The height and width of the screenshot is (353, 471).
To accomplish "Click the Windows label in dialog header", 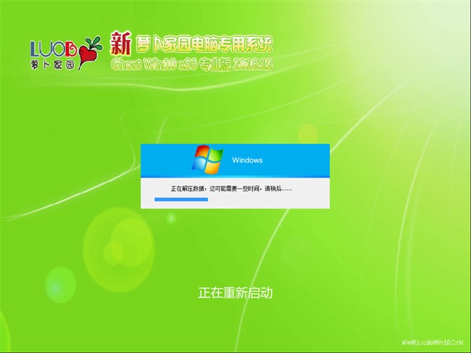I will [x=247, y=160].
